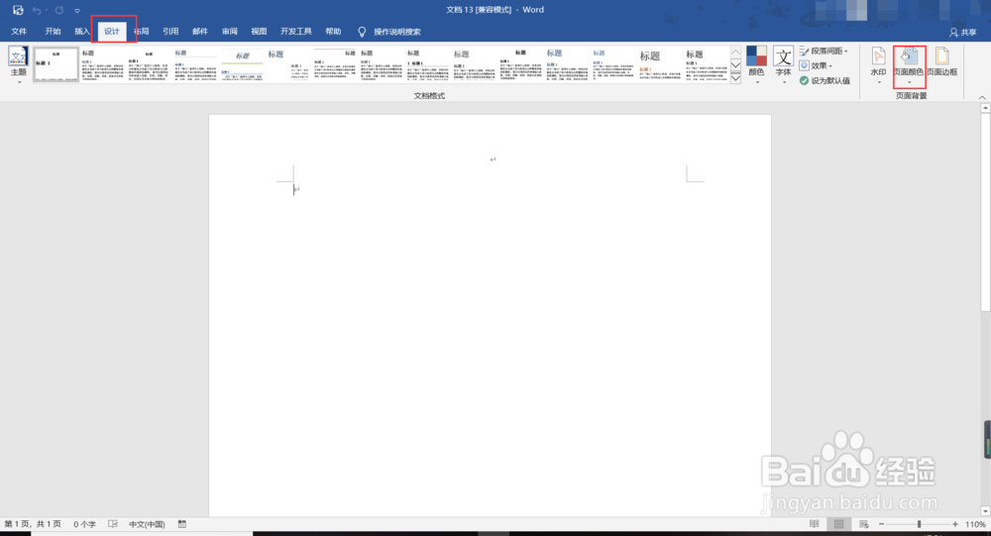Click the zoom in plus button
The image size is (991, 536).
tap(955, 524)
